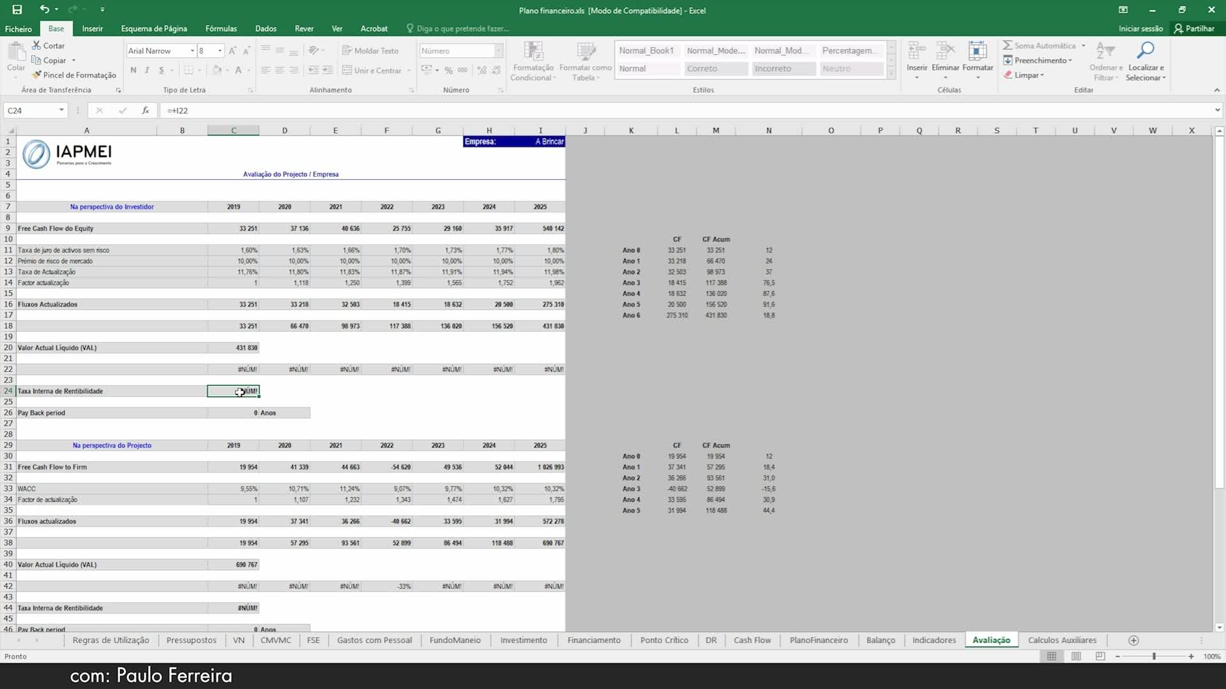Image resolution: width=1226 pixels, height=689 pixels.
Task: Toggle center horizontal alignment
Action: click(x=280, y=70)
